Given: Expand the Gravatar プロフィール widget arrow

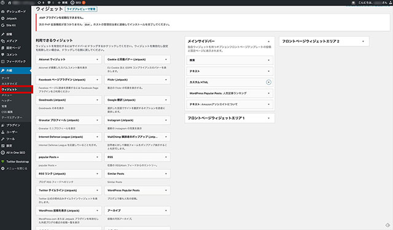Looking at the screenshot, I should pos(98,120).
